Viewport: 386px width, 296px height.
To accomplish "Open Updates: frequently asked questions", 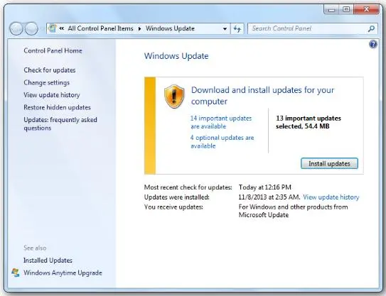I will pos(60,124).
